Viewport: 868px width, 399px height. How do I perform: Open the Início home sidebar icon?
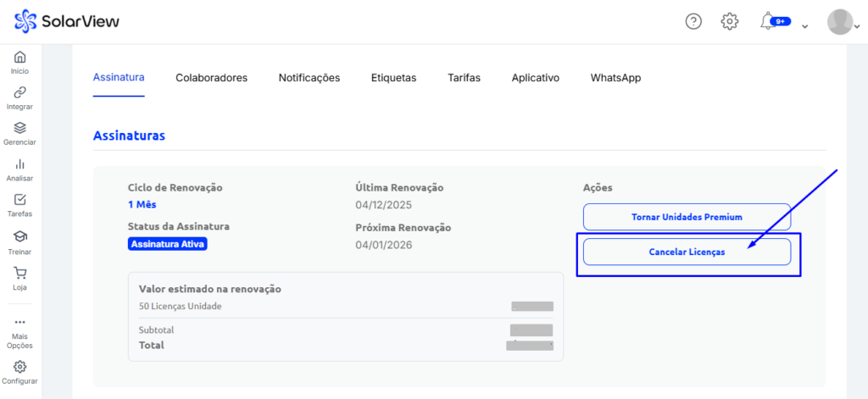(20, 58)
